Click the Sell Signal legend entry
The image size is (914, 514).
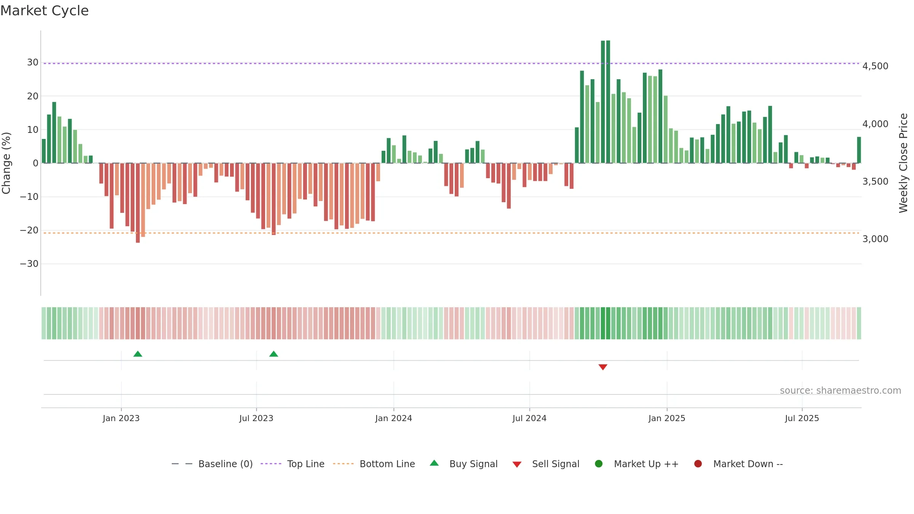(546, 464)
